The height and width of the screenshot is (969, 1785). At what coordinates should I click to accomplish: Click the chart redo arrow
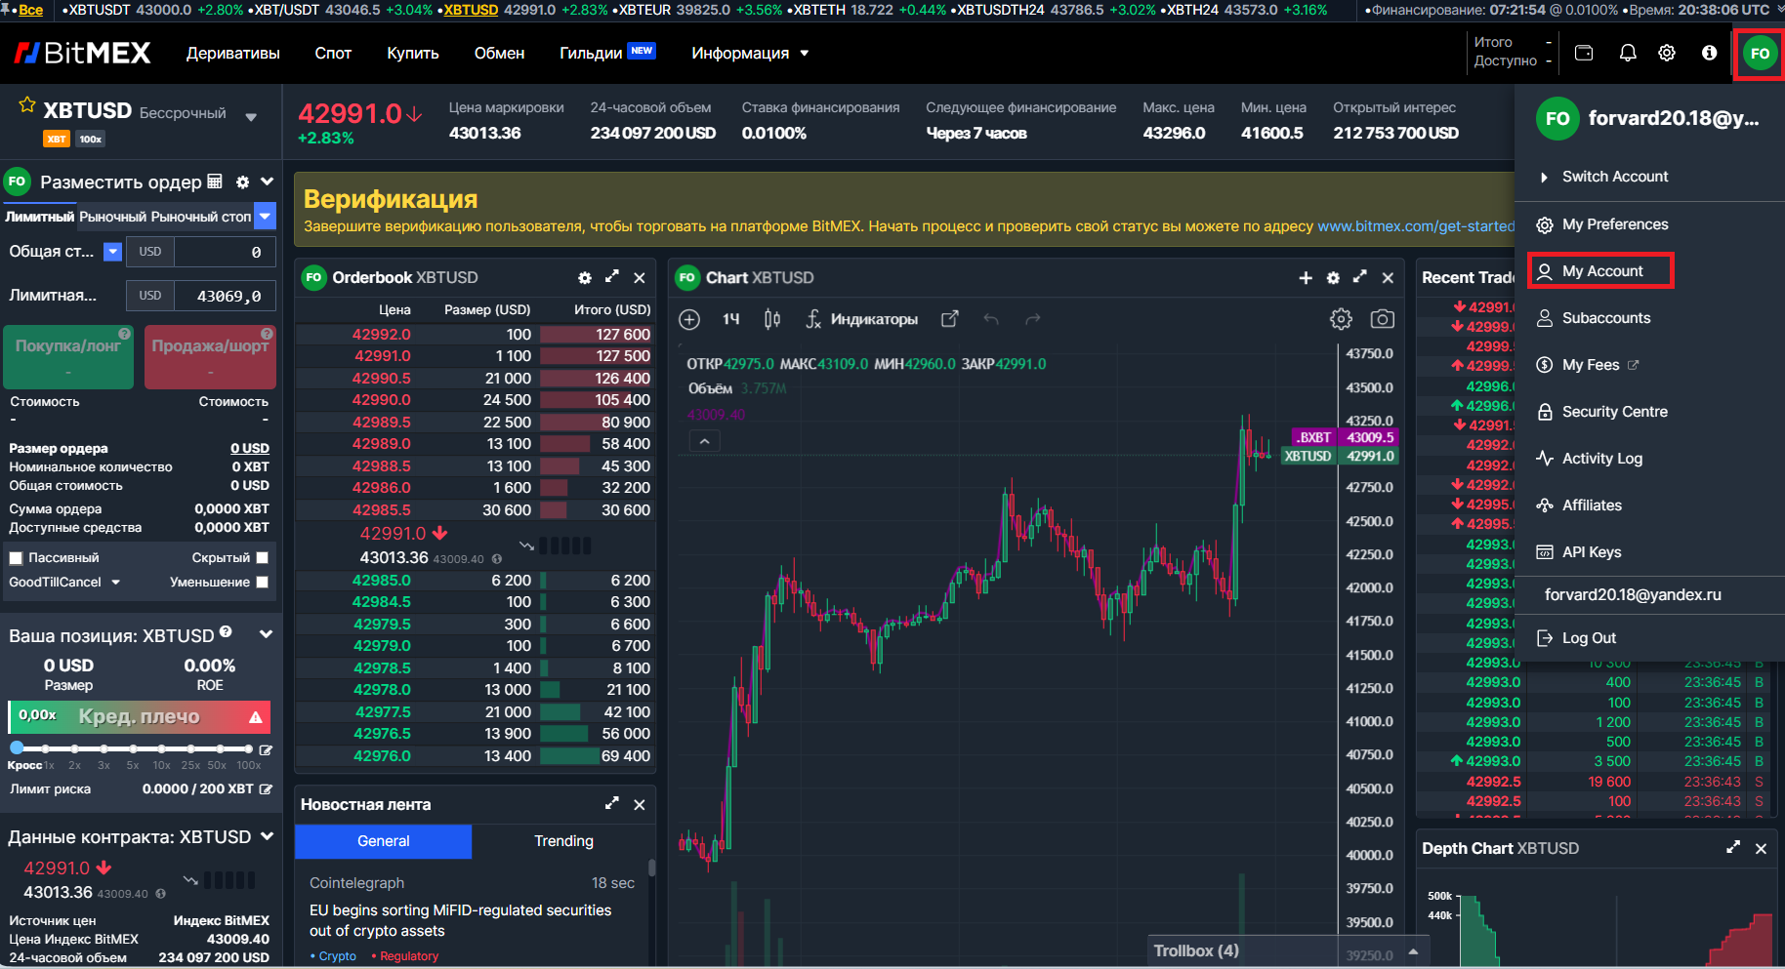(1033, 319)
